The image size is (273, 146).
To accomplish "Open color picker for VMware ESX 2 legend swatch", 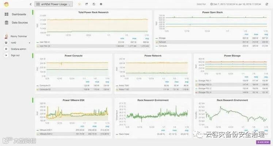I will coord(38,134).
